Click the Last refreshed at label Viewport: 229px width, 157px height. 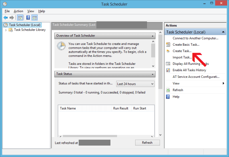(66, 143)
